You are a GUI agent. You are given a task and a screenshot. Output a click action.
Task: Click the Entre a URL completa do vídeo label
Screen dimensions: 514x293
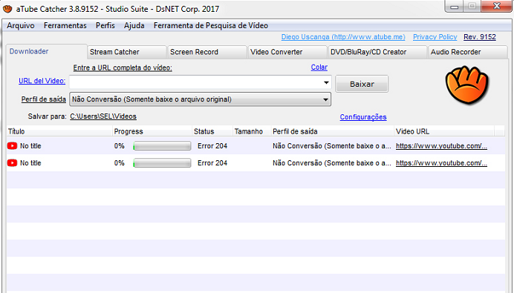(123, 68)
